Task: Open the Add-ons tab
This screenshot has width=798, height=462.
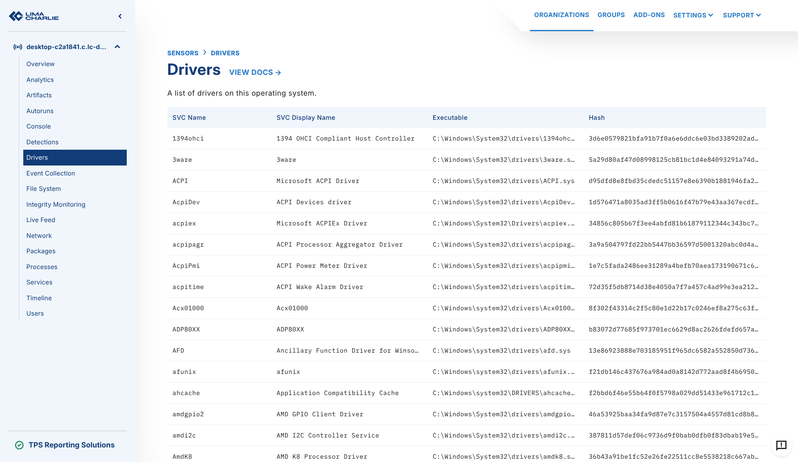Action: click(649, 15)
